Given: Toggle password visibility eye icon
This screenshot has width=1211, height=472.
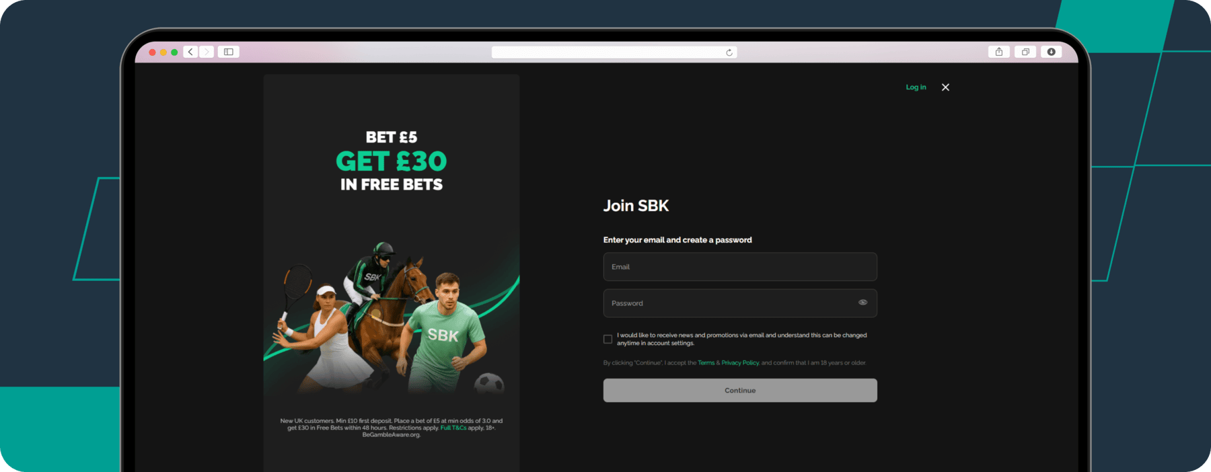Looking at the screenshot, I should pos(863,303).
